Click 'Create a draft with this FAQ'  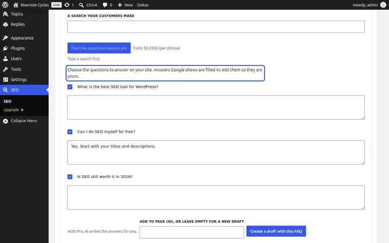[x=276, y=231]
